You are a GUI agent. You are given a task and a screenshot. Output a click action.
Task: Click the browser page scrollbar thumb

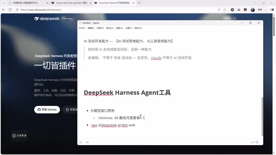click(x=274, y=26)
